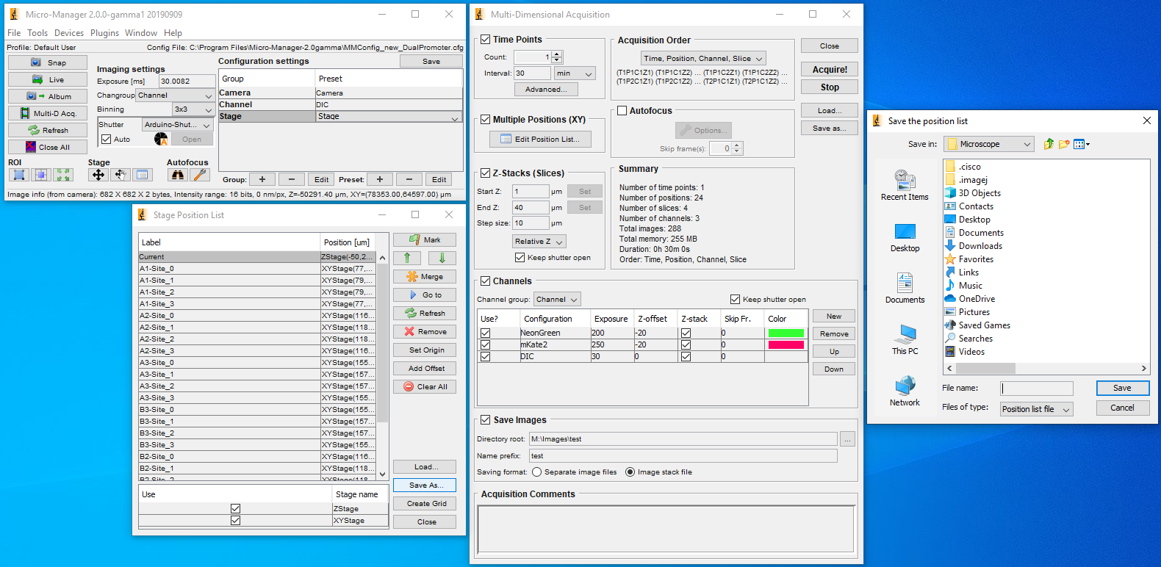Open the stage position list icon
Image resolution: width=1161 pixels, height=567 pixels.
(x=143, y=175)
